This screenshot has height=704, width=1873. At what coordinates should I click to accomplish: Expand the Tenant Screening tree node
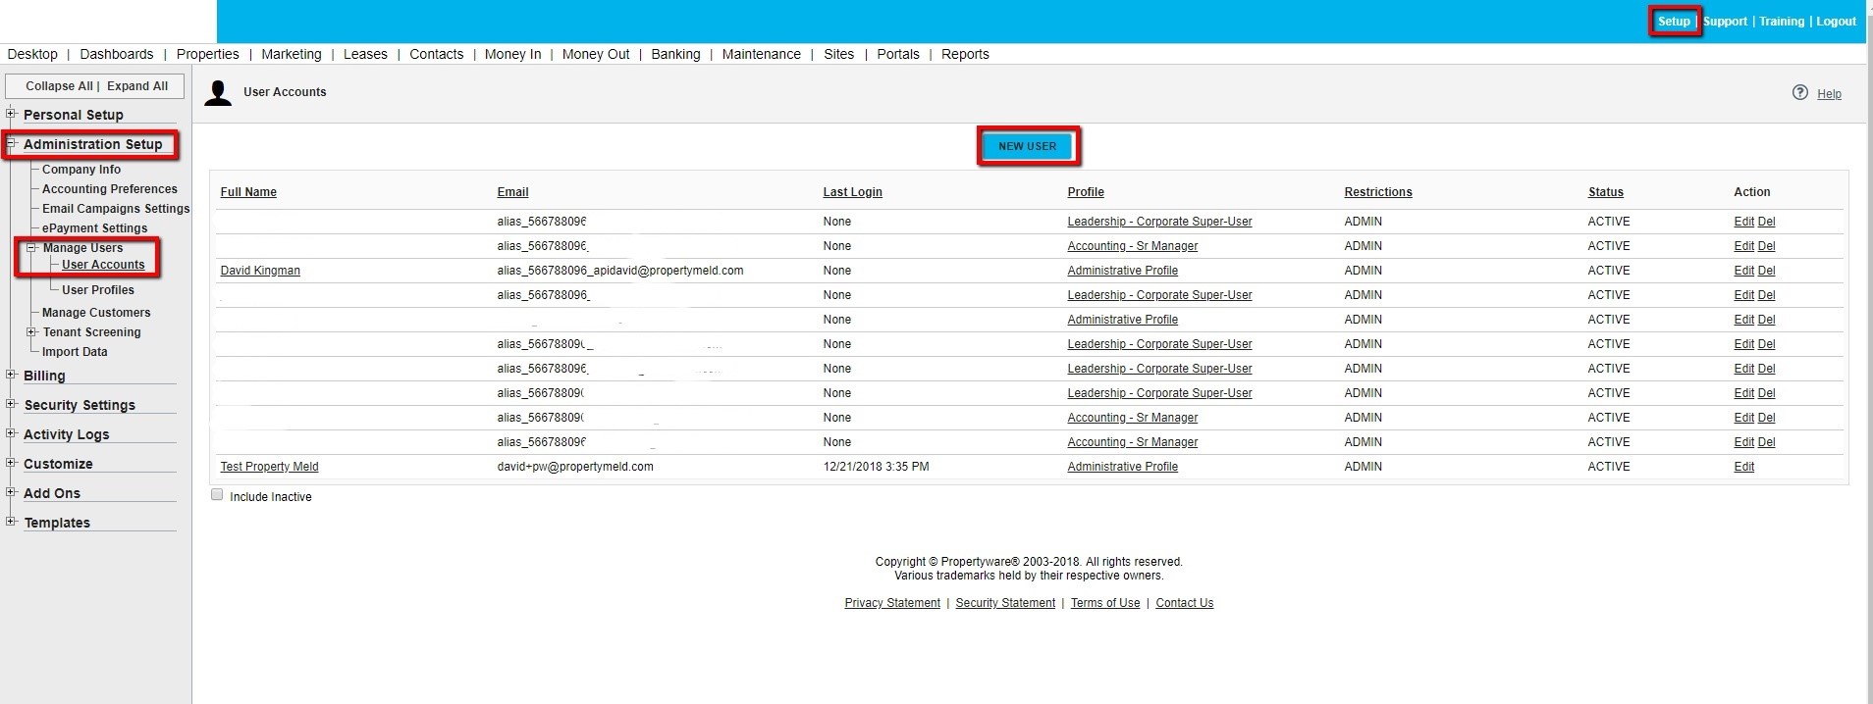pos(31,332)
